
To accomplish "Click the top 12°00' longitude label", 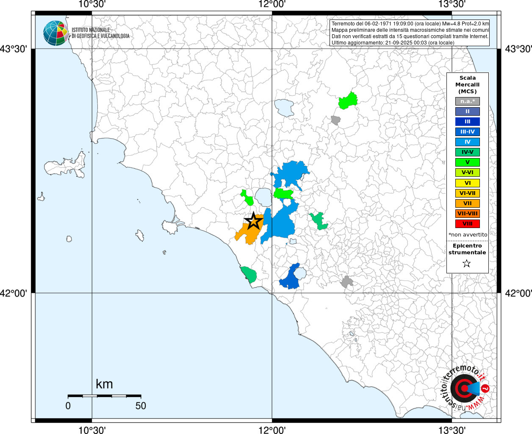I will [x=272, y=4].
